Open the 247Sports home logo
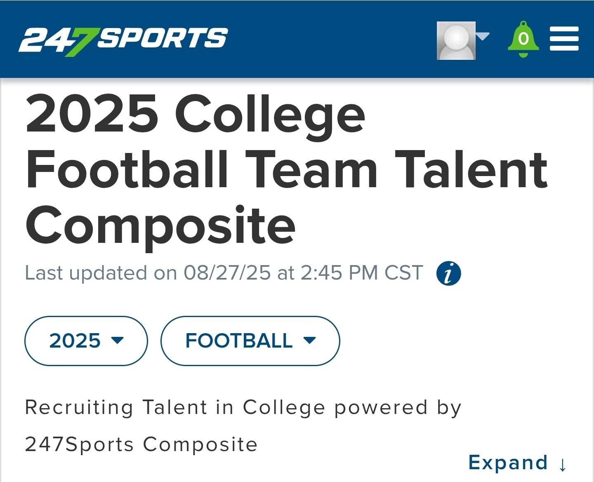This screenshot has height=482, width=594. [x=123, y=41]
